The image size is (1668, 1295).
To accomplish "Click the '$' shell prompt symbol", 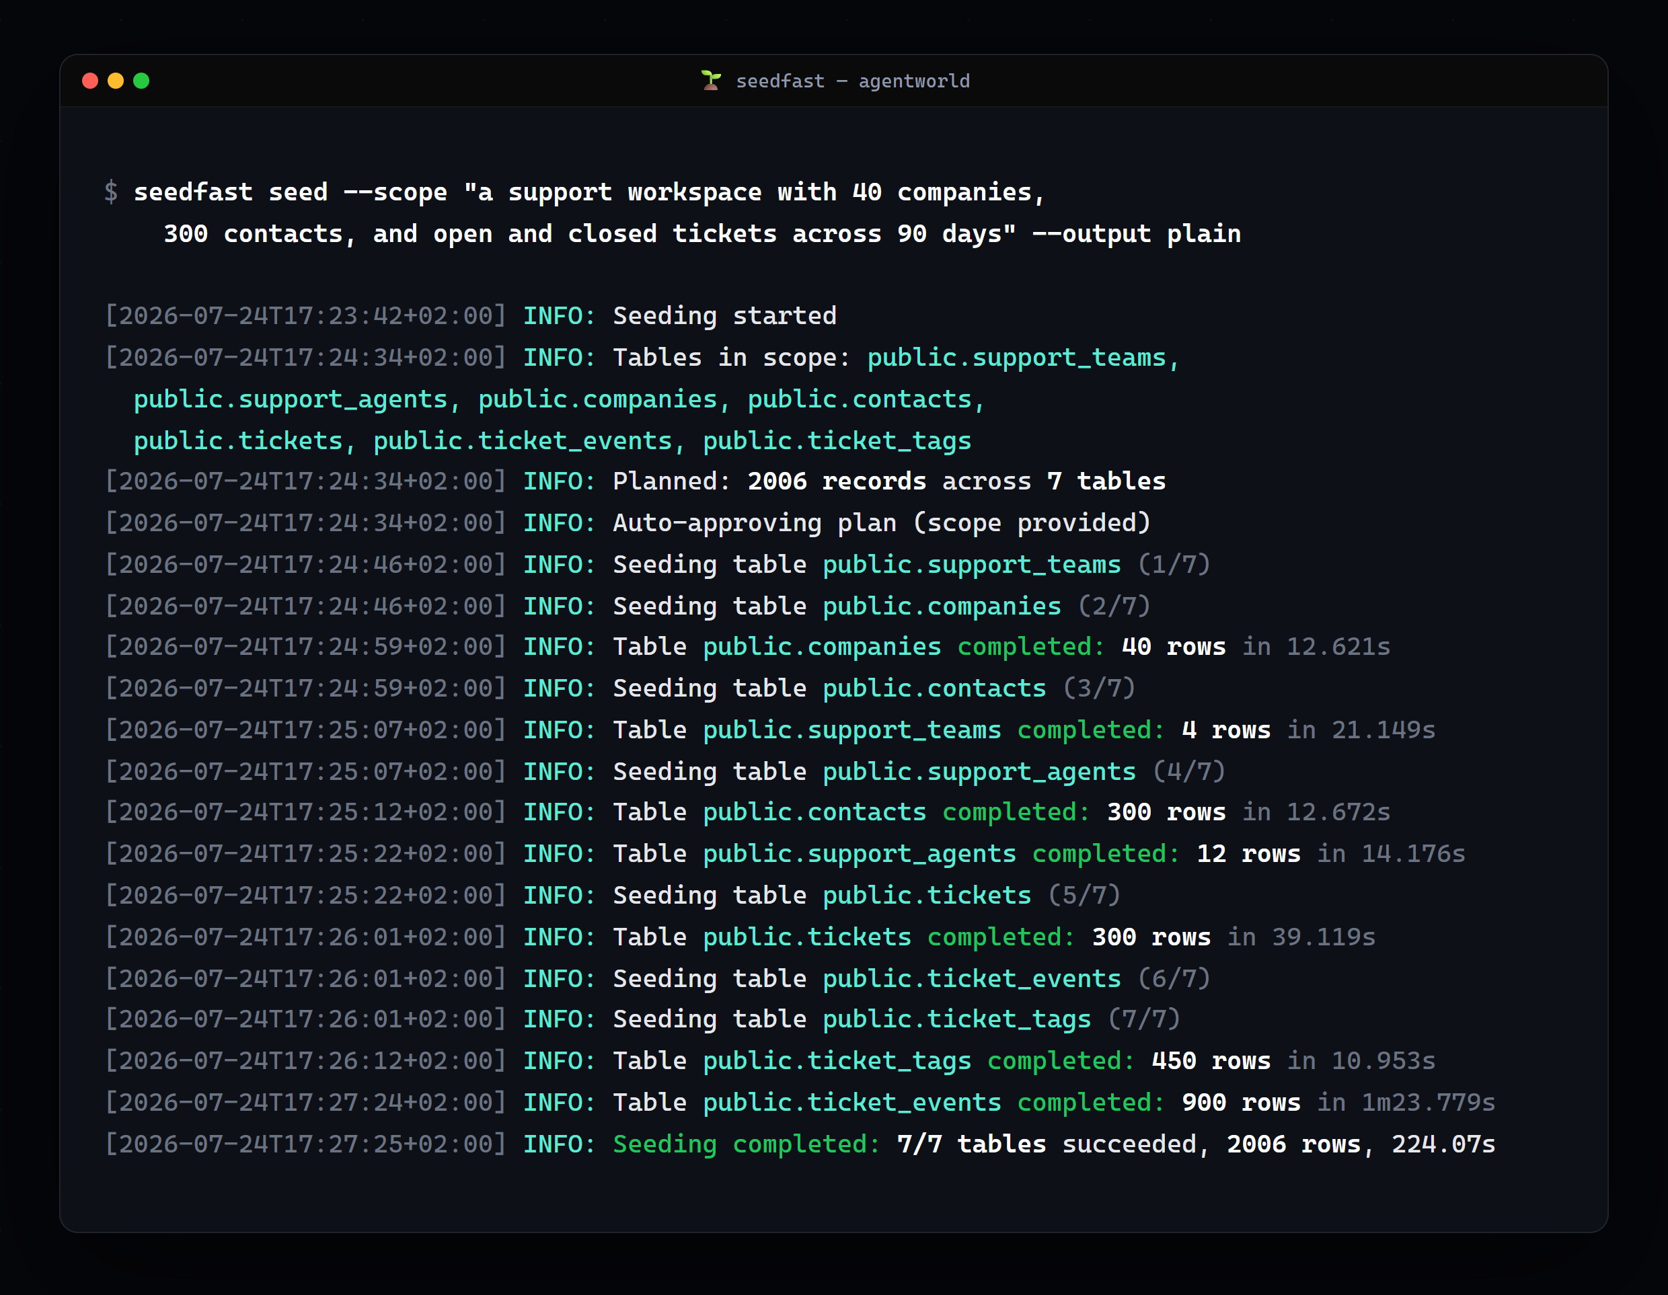I will click(x=112, y=192).
